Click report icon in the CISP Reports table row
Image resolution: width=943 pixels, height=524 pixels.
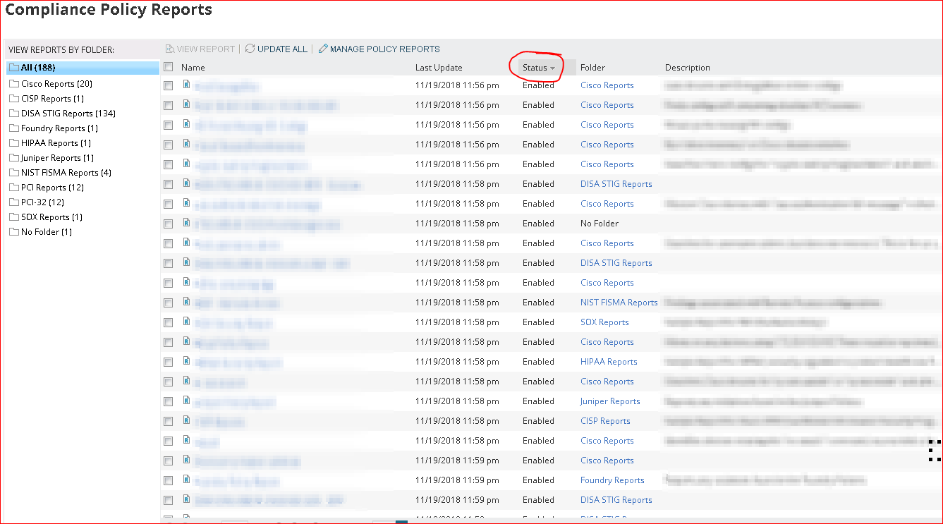click(x=186, y=420)
